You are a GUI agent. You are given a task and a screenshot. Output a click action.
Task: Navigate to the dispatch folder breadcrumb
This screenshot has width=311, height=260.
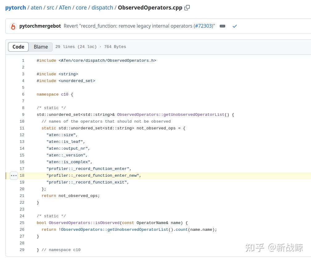[102, 7]
